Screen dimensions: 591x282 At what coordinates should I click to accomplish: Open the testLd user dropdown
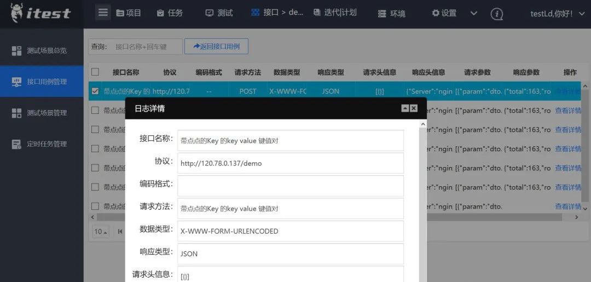tap(558, 14)
